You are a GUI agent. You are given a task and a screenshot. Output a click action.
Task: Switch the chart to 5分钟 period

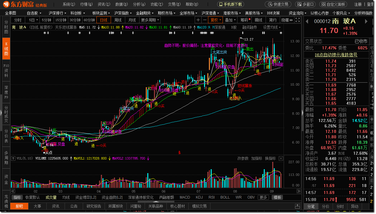pos(46,20)
